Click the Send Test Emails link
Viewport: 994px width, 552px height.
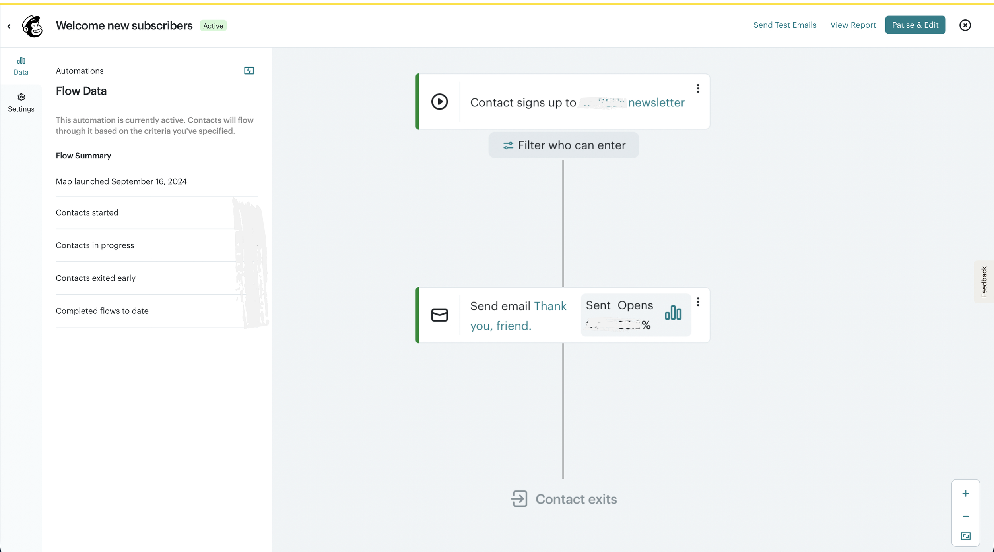pyautogui.click(x=784, y=25)
